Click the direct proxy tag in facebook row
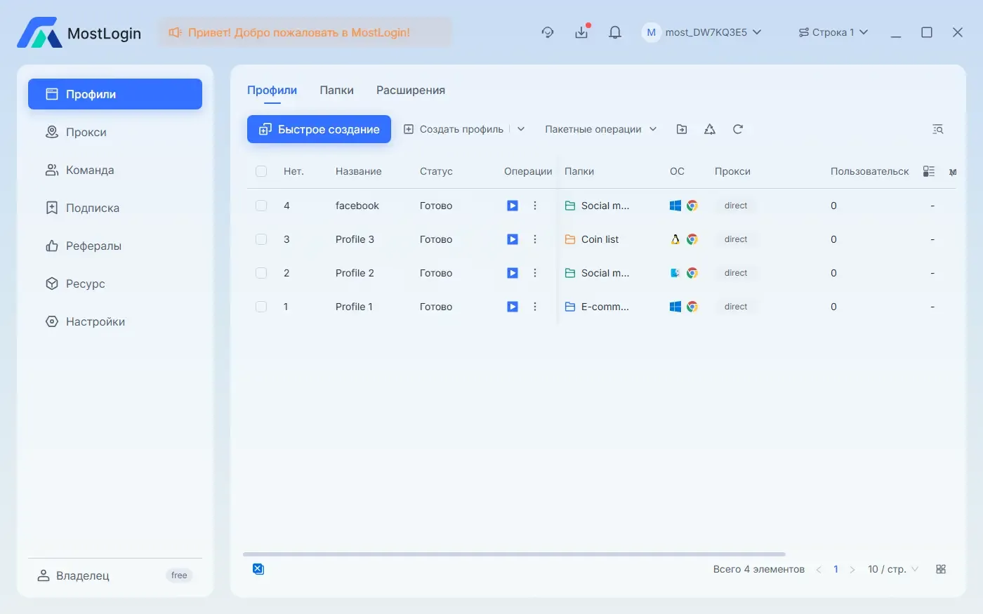 click(x=736, y=206)
